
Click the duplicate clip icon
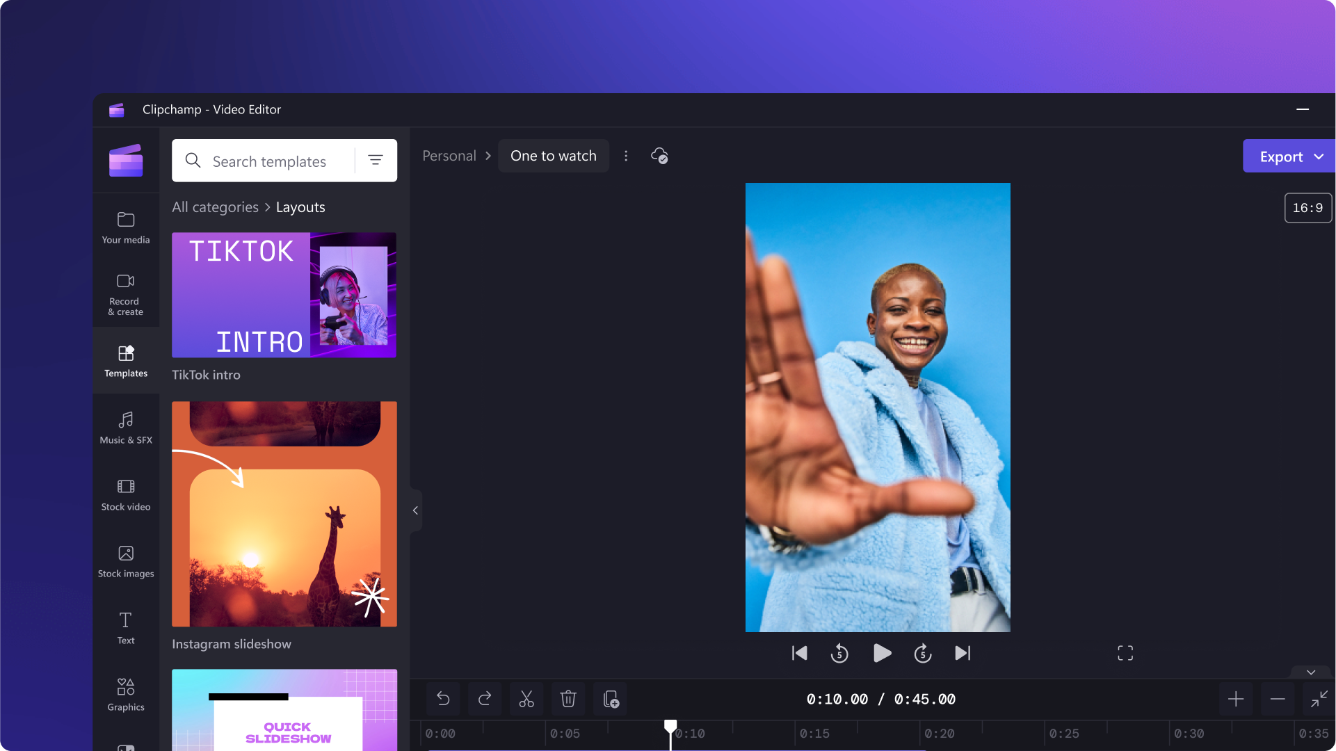point(611,699)
